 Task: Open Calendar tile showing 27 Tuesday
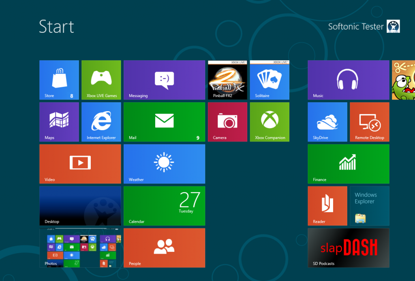pyautogui.click(x=164, y=206)
